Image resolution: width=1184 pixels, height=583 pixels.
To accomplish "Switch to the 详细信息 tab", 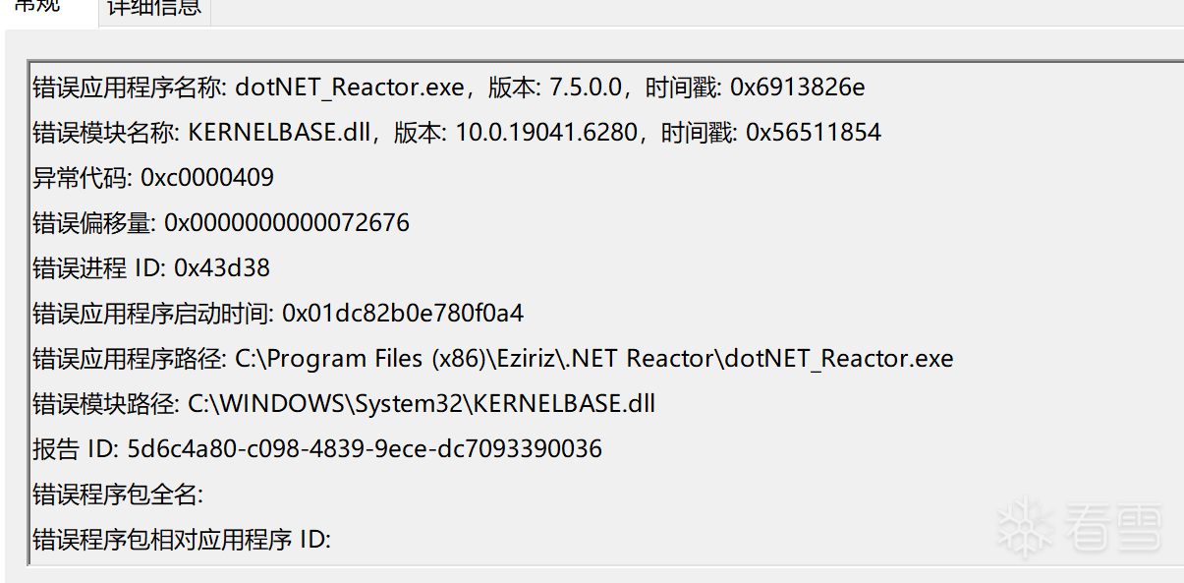I will (x=153, y=8).
